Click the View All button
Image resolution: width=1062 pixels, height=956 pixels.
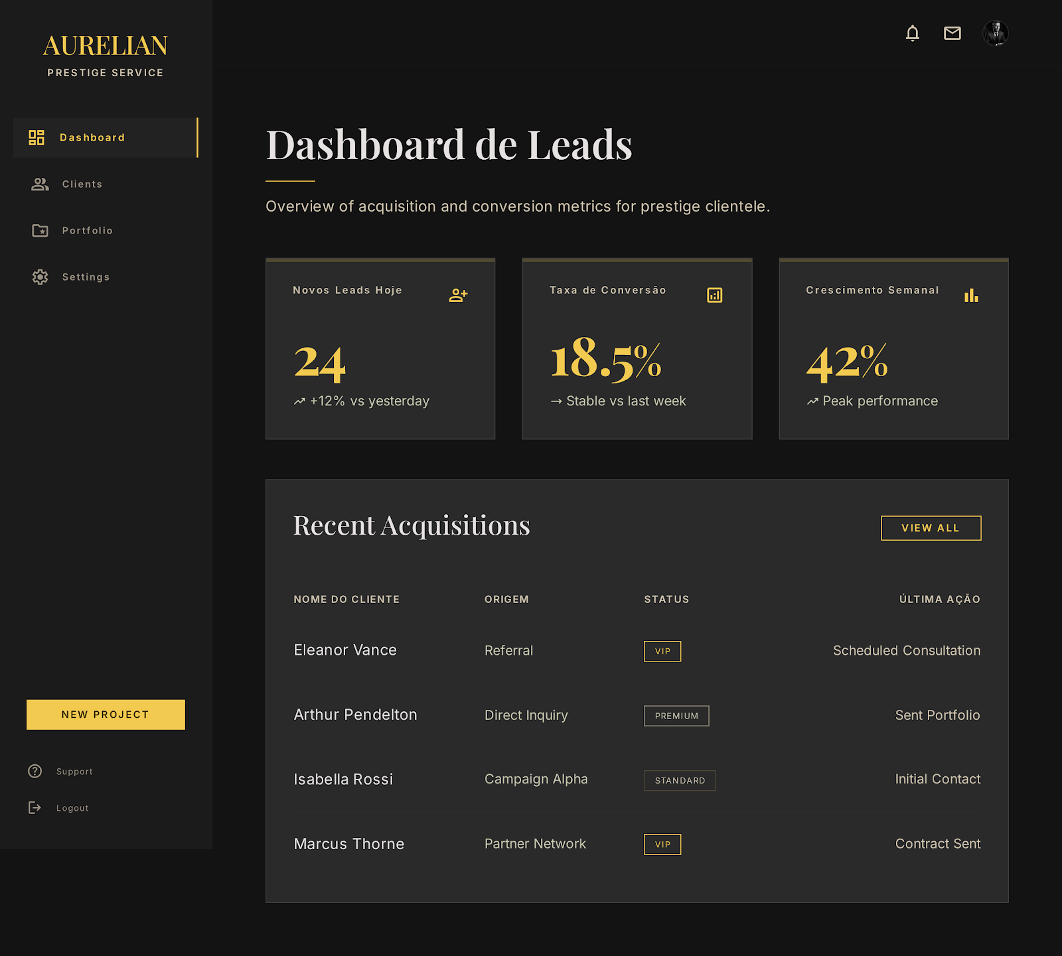click(931, 528)
